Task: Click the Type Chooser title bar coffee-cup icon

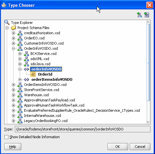Action: pyautogui.click(x=4, y=5)
